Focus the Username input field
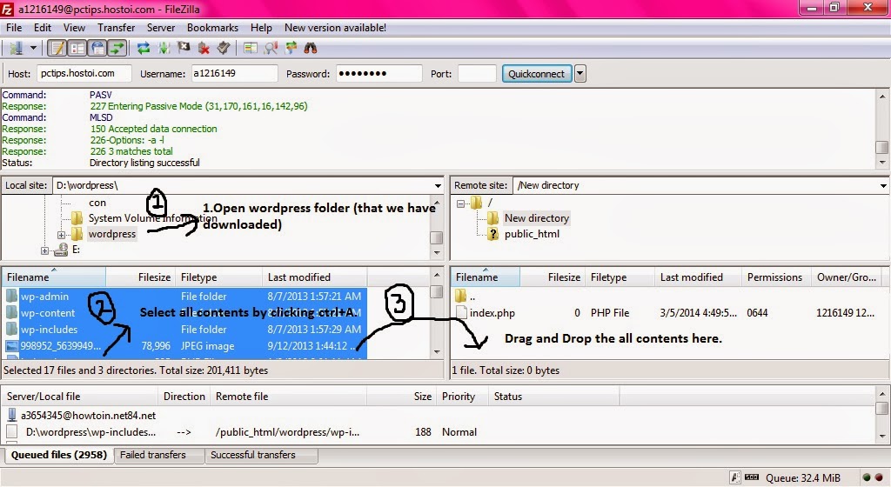Viewport: 891px width, 487px height. pos(234,73)
